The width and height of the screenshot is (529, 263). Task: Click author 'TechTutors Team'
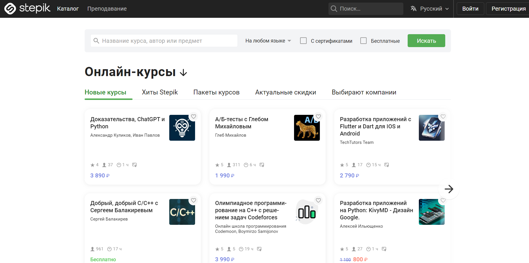tap(357, 142)
